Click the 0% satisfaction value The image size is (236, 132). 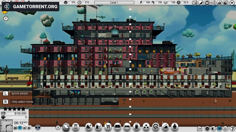point(73,2)
